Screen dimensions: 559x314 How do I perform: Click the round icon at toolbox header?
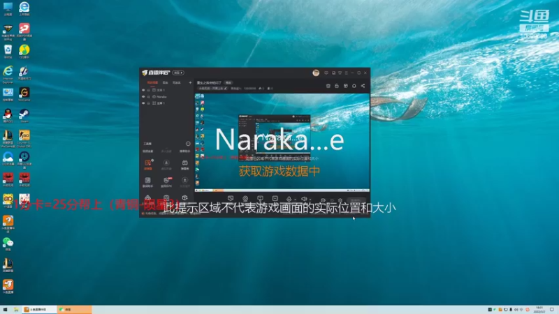tap(188, 144)
